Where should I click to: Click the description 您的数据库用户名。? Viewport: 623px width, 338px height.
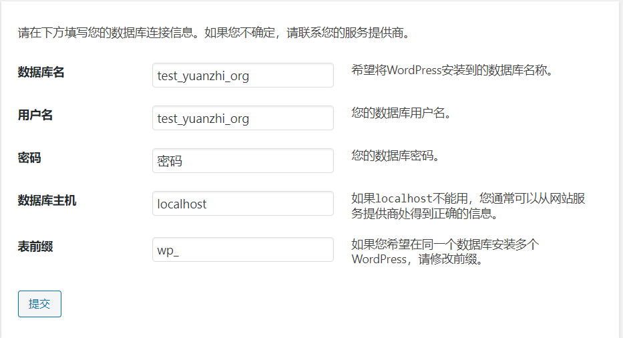(x=401, y=113)
